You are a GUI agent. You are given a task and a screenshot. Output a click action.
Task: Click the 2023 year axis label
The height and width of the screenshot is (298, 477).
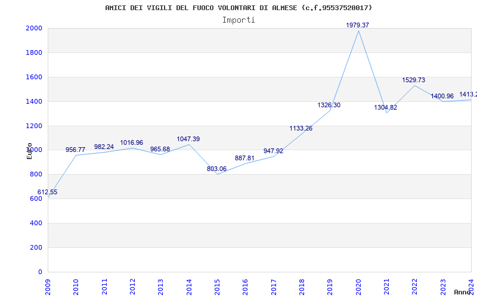(443, 287)
